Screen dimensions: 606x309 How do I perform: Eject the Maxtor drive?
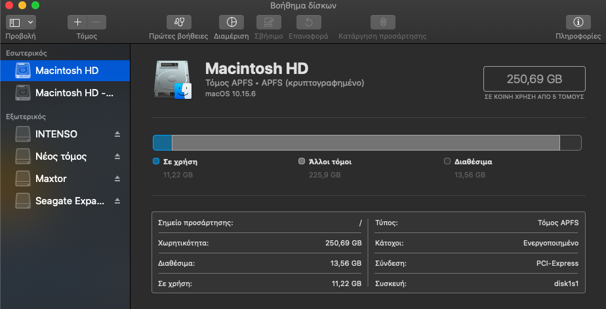pyautogui.click(x=117, y=179)
